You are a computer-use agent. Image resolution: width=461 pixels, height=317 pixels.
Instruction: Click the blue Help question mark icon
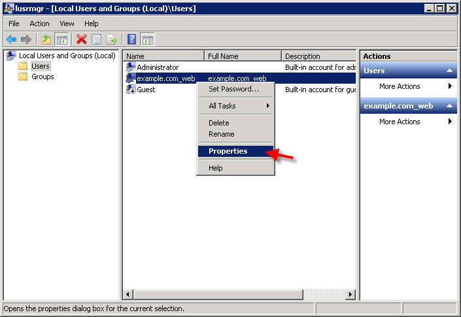click(131, 39)
